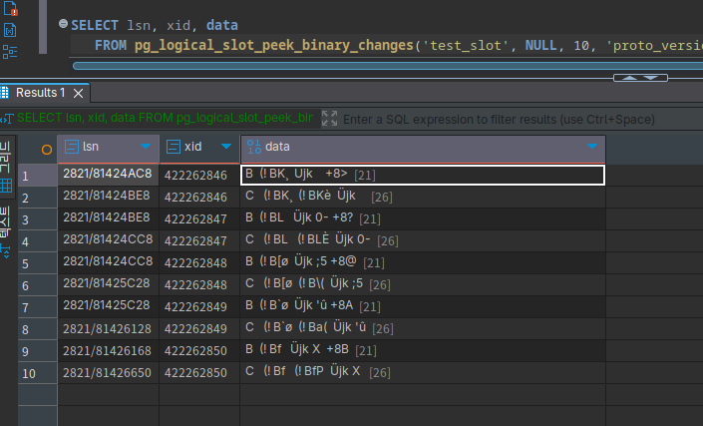The width and height of the screenshot is (703, 426).
Task: Click the editor/results panel maximize arrows
Action: click(x=639, y=77)
